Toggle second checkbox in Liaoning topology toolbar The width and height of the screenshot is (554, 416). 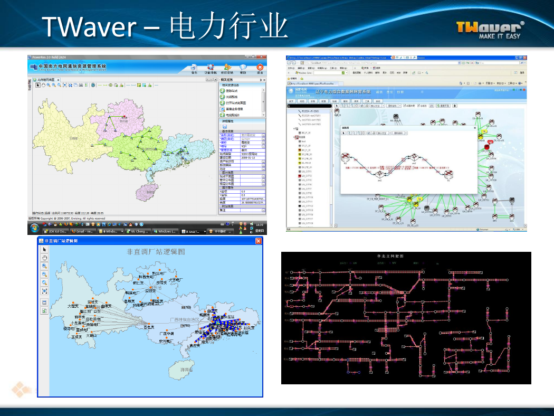point(419,106)
